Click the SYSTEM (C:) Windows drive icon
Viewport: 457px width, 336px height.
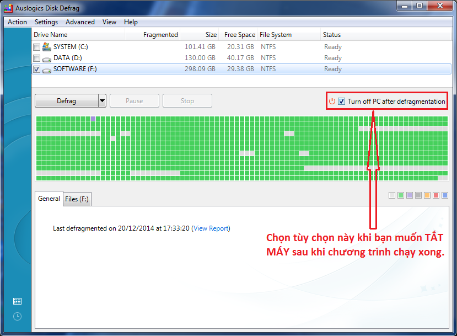pyautogui.click(x=47, y=47)
